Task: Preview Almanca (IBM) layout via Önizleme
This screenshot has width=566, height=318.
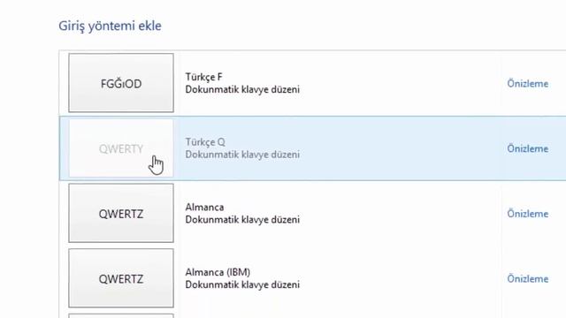Action: [x=527, y=279]
